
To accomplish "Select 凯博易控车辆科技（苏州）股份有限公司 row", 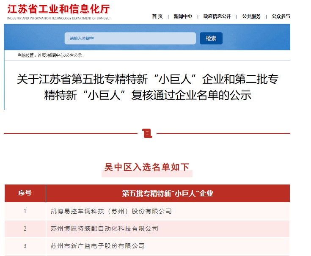I will coord(147,211).
